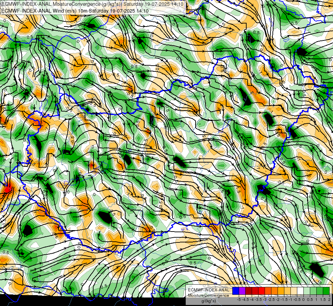The width and height of the screenshot is (333, 306).
Task: Click the -1.5 tick label on the legend scale
Action: [x=284, y=300]
